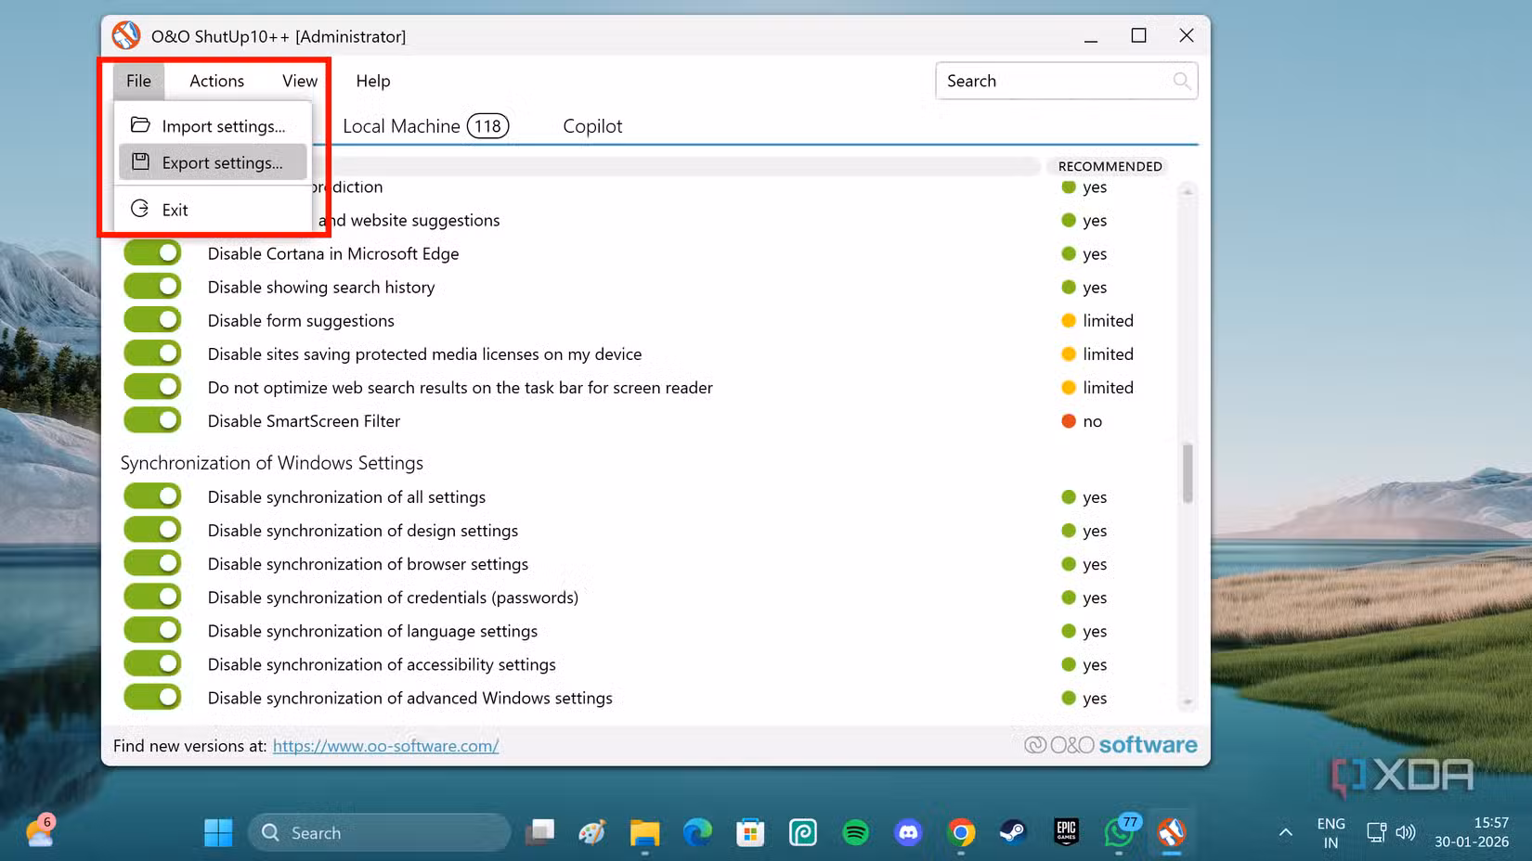Open Google Chrome from the taskbar

[961, 832]
